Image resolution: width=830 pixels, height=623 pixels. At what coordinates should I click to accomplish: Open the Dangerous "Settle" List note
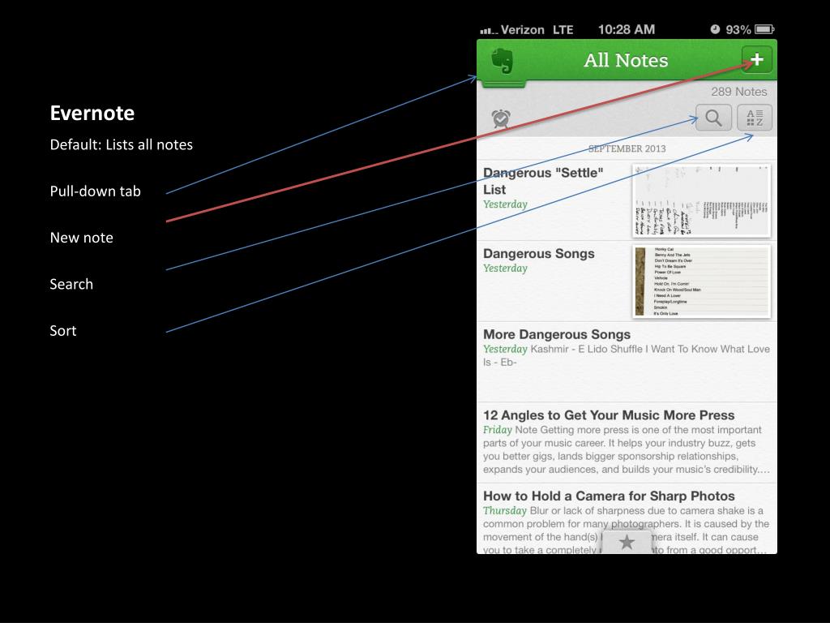coord(627,201)
